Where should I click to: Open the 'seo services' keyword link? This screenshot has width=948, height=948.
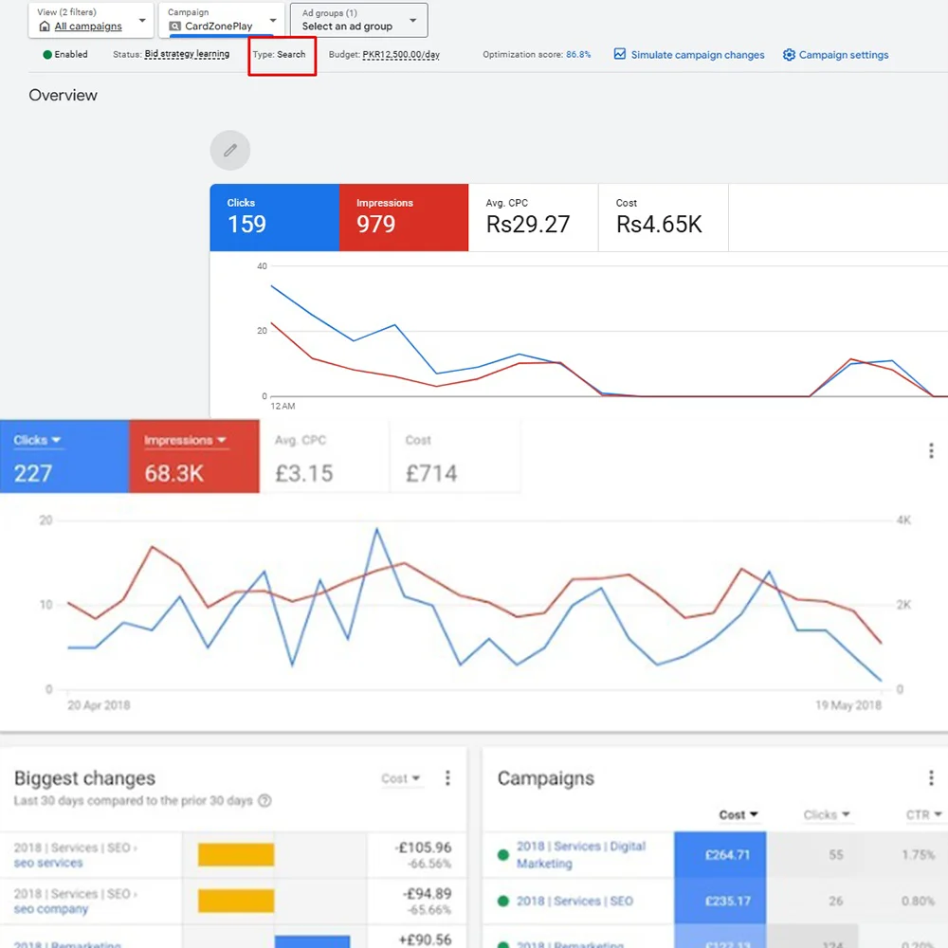pos(48,863)
